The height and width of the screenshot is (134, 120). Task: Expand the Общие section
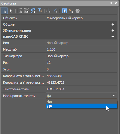113,24
